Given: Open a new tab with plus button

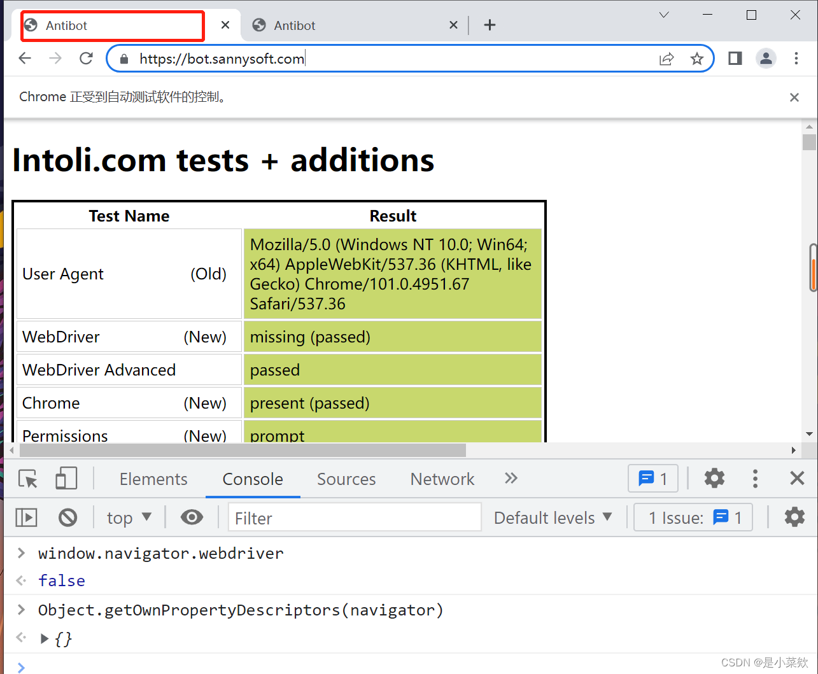Looking at the screenshot, I should point(490,25).
